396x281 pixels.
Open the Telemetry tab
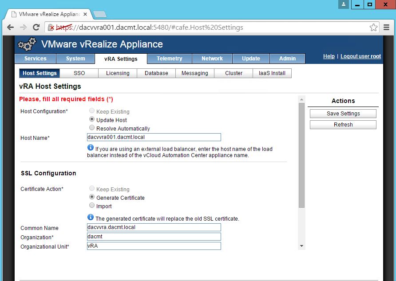point(170,59)
